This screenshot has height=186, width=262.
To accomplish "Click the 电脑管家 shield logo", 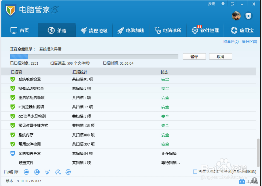I will [x=11, y=10].
